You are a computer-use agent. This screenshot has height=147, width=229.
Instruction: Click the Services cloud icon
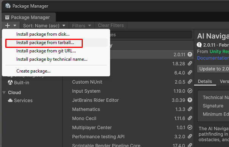tap(10, 100)
